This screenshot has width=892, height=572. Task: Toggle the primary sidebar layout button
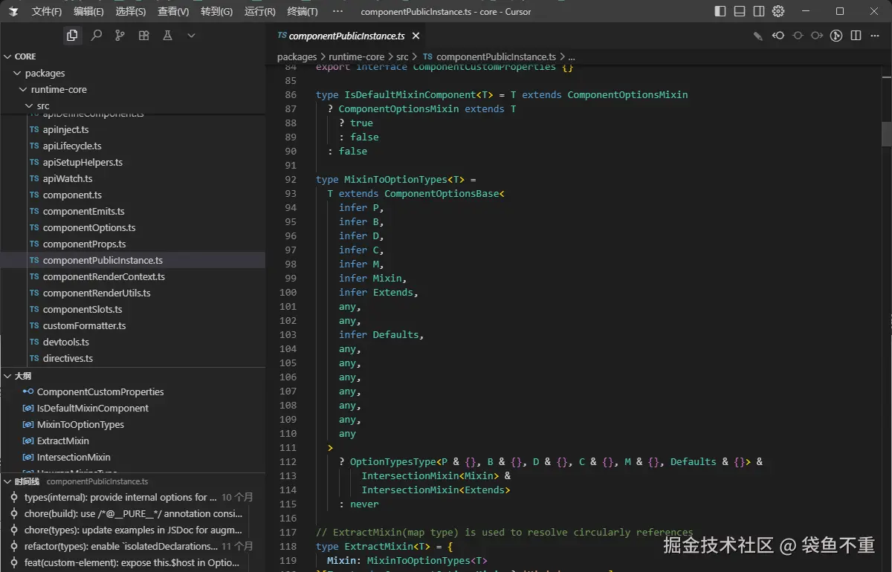[x=720, y=11]
